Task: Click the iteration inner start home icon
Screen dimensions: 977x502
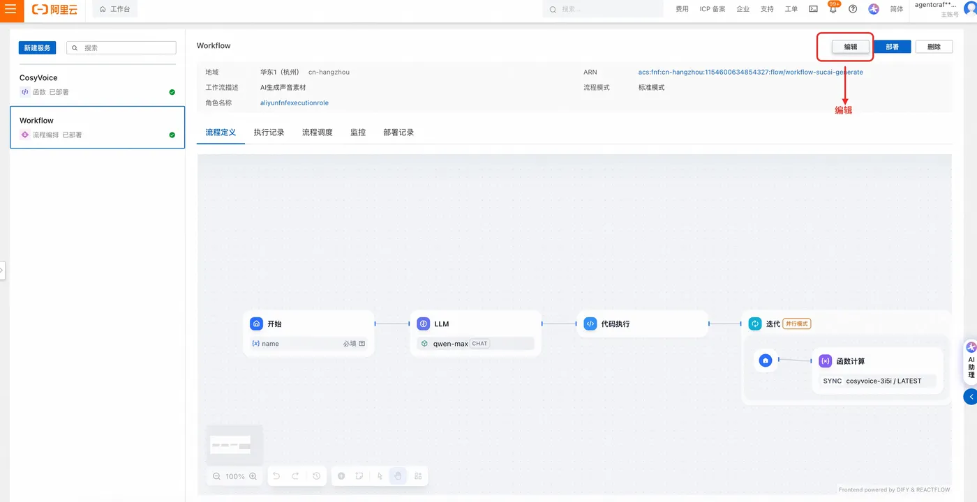Action: click(x=766, y=360)
